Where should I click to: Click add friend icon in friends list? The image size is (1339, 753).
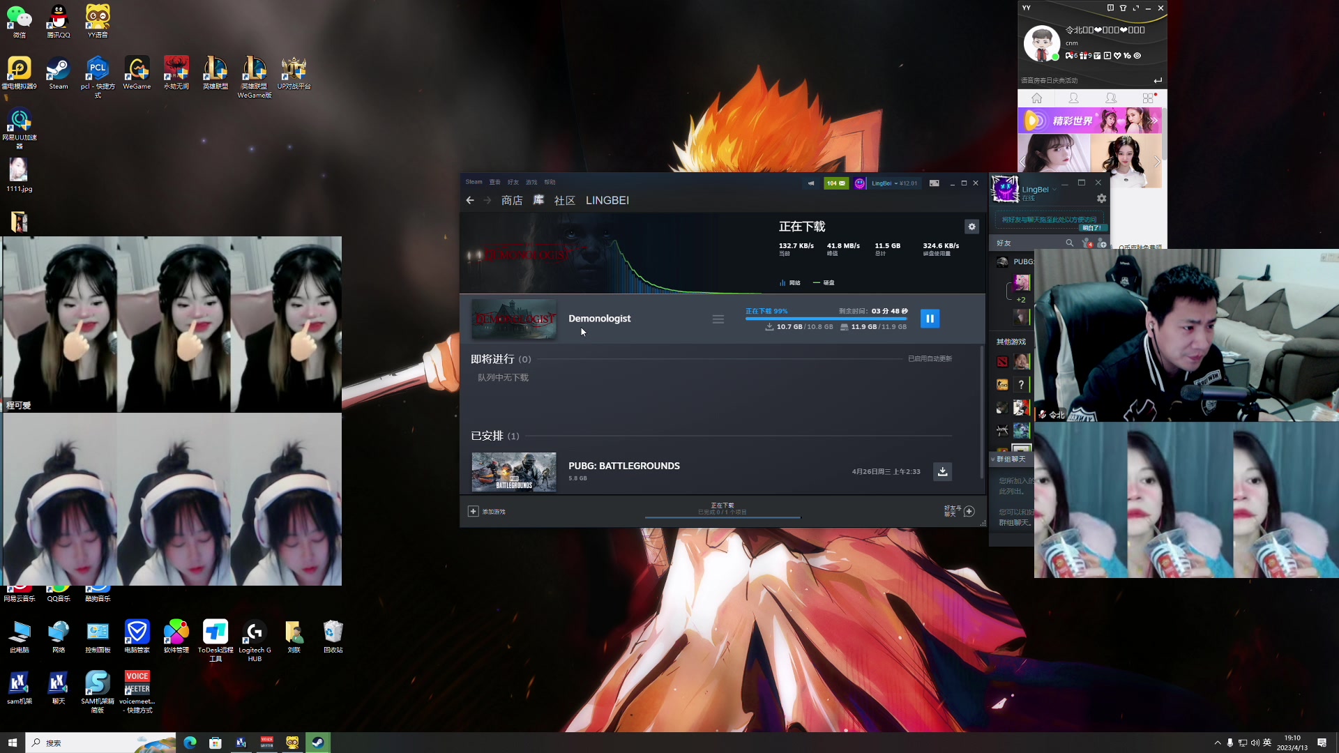coord(1101,243)
